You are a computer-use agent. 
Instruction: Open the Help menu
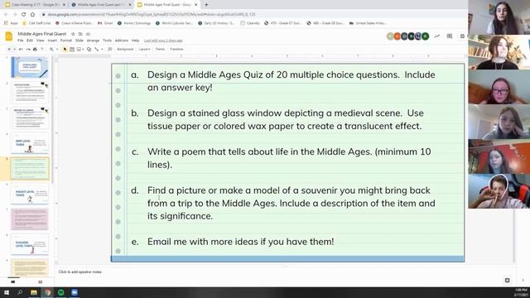135,41
